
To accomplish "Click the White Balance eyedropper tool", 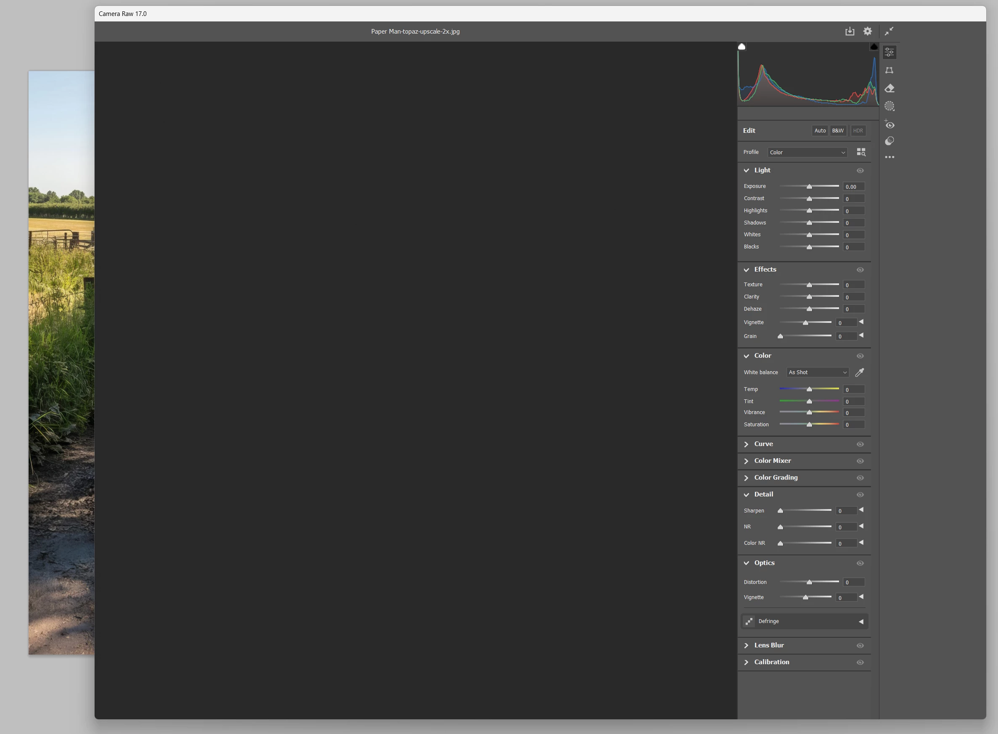I will 859,372.
